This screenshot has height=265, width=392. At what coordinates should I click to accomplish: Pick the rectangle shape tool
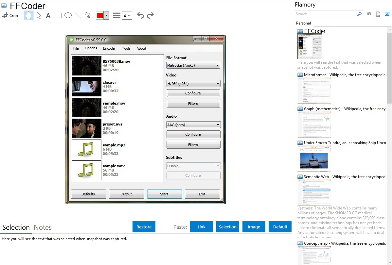pyautogui.click(x=58, y=15)
